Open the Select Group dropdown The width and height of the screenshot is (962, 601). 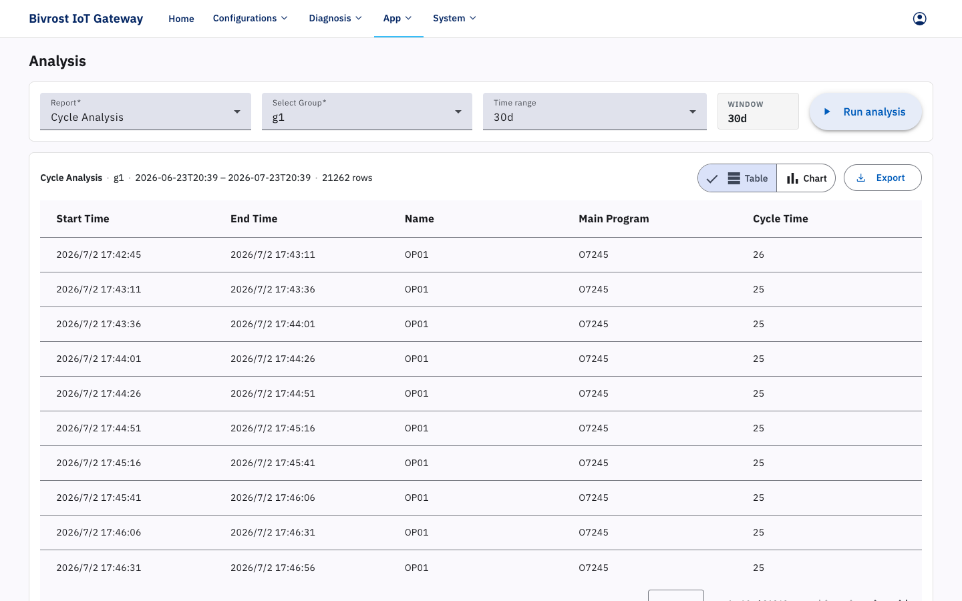click(x=367, y=112)
